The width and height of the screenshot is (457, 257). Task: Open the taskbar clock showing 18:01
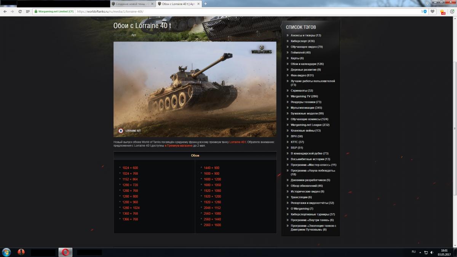point(444,252)
